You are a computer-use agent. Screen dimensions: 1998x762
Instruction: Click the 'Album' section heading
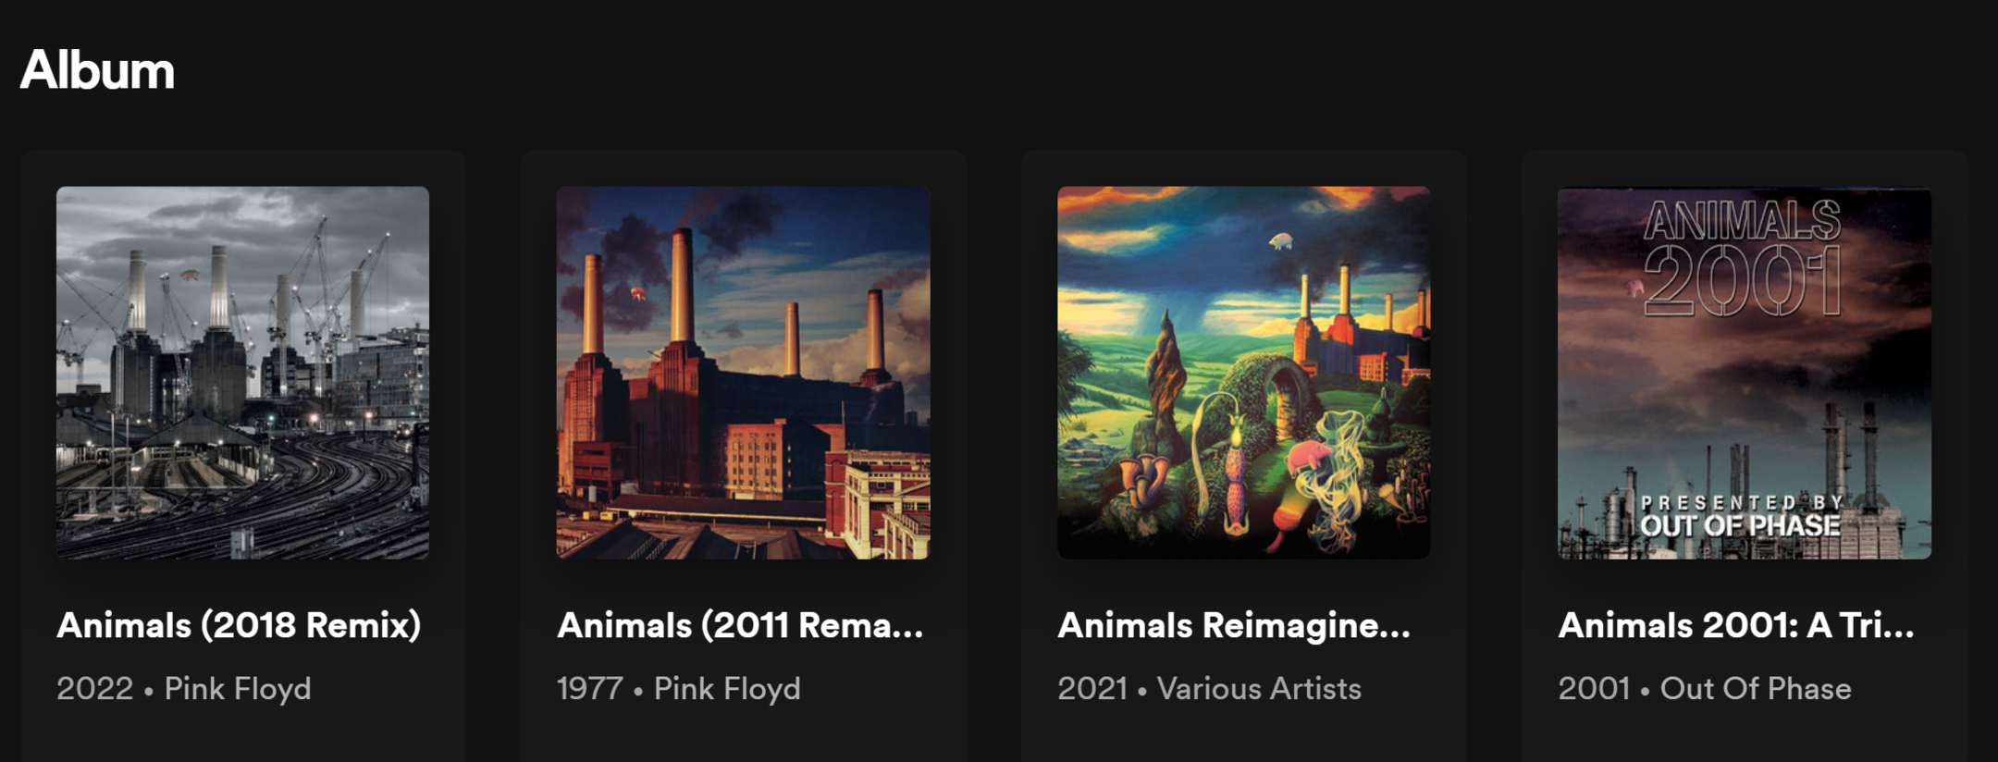(97, 70)
